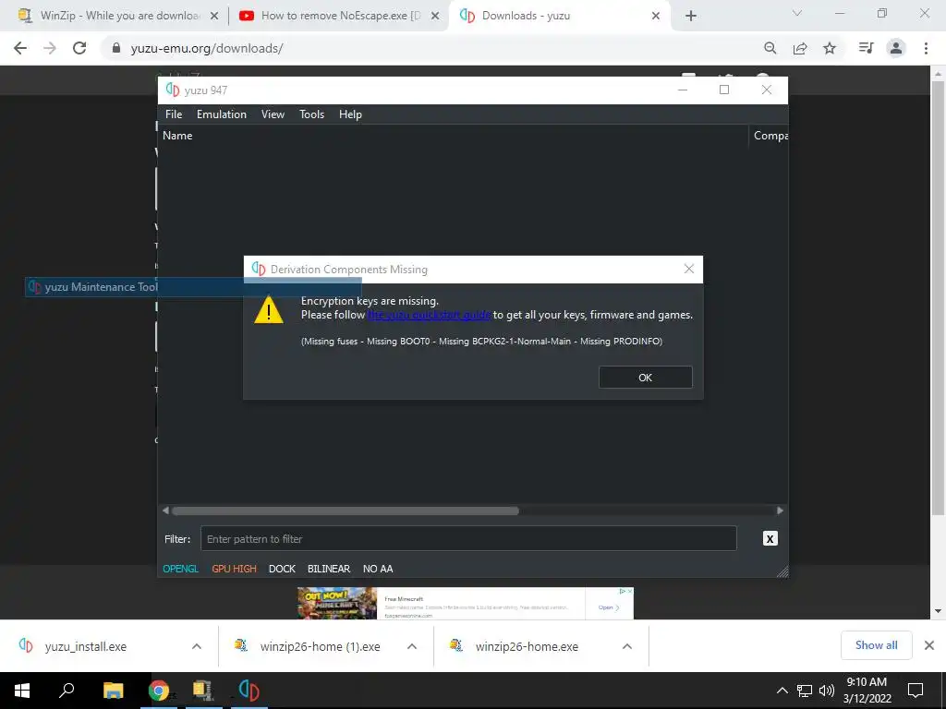The image size is (946, 709).
Task: Open the Chrome profile icon
Action: (x=896, y=48)
